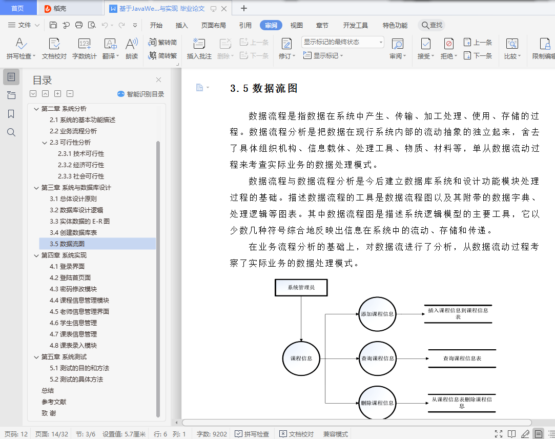Open the translate tool (翻译)
555x439 pixels.
point(110,49)
